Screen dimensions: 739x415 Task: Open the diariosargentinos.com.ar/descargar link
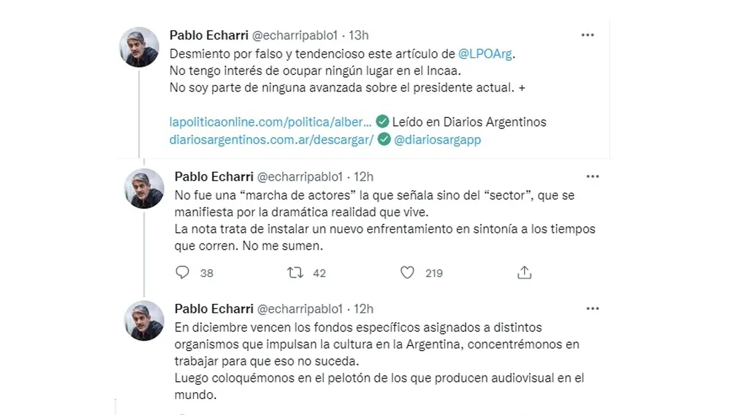[272, 140]
